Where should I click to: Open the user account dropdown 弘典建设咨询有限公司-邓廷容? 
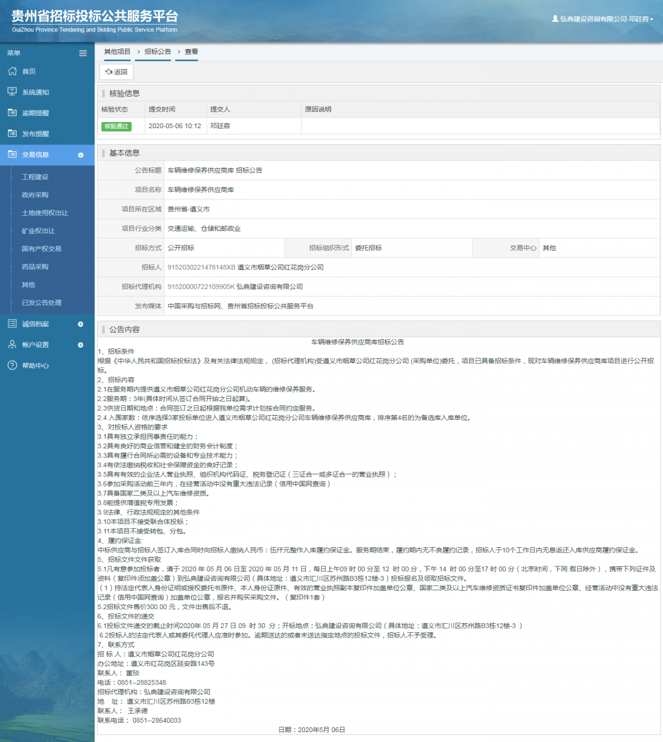[x=603, y=19]
